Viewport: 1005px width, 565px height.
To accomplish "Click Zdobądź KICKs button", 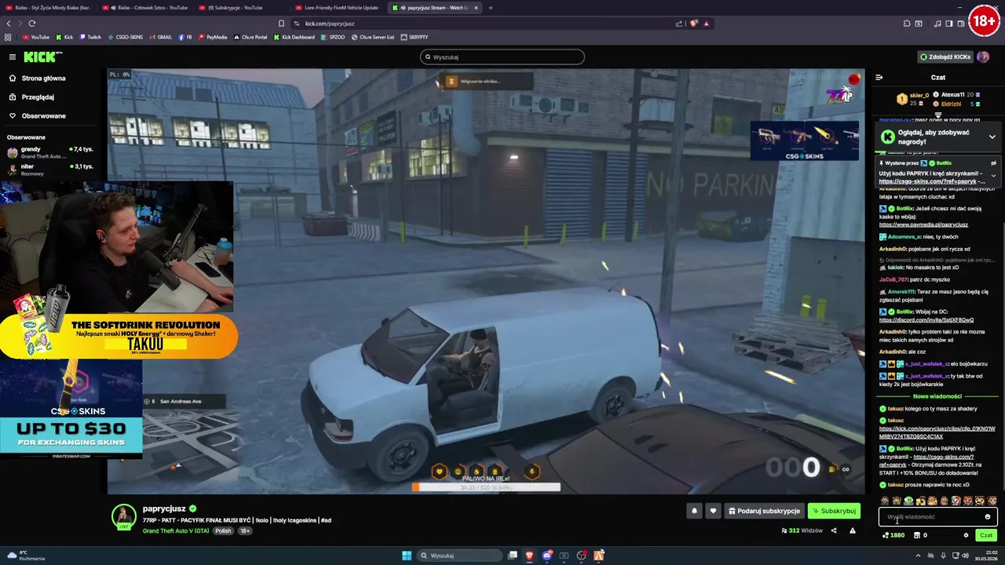I will point(945,56).
